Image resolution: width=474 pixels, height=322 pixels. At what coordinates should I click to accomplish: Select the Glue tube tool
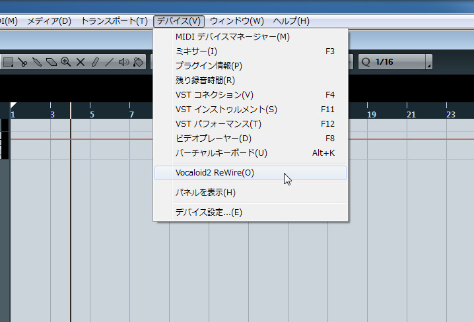click(x=37, y=62)
